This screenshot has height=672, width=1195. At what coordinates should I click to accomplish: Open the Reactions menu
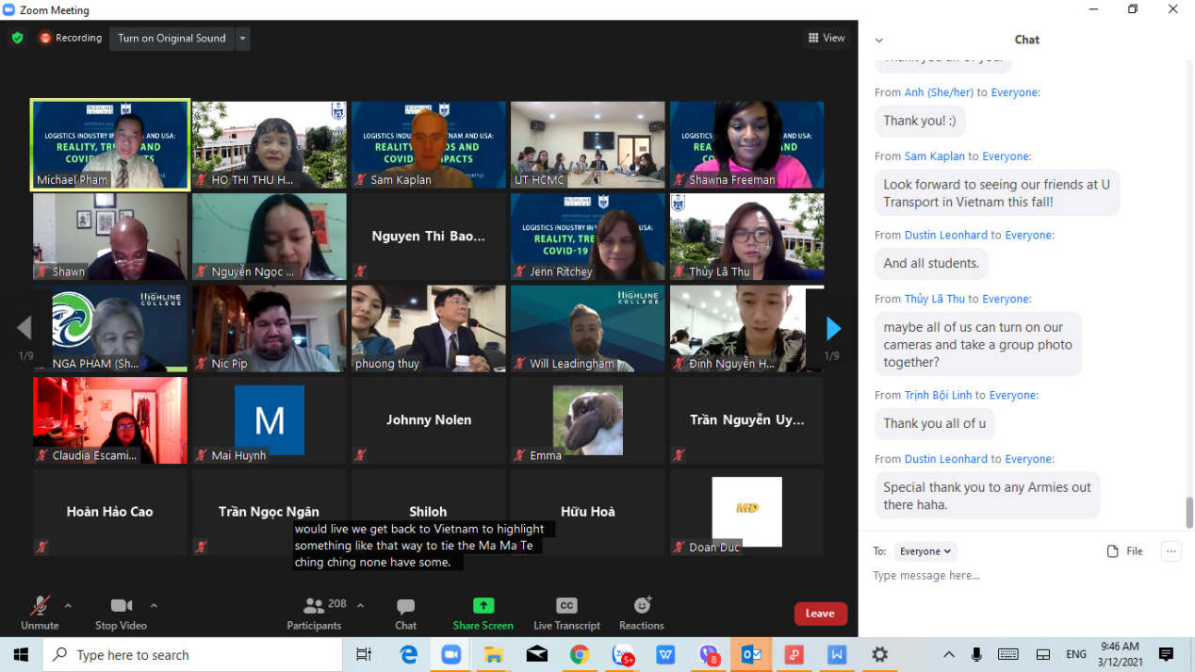(x=642, y=606)
